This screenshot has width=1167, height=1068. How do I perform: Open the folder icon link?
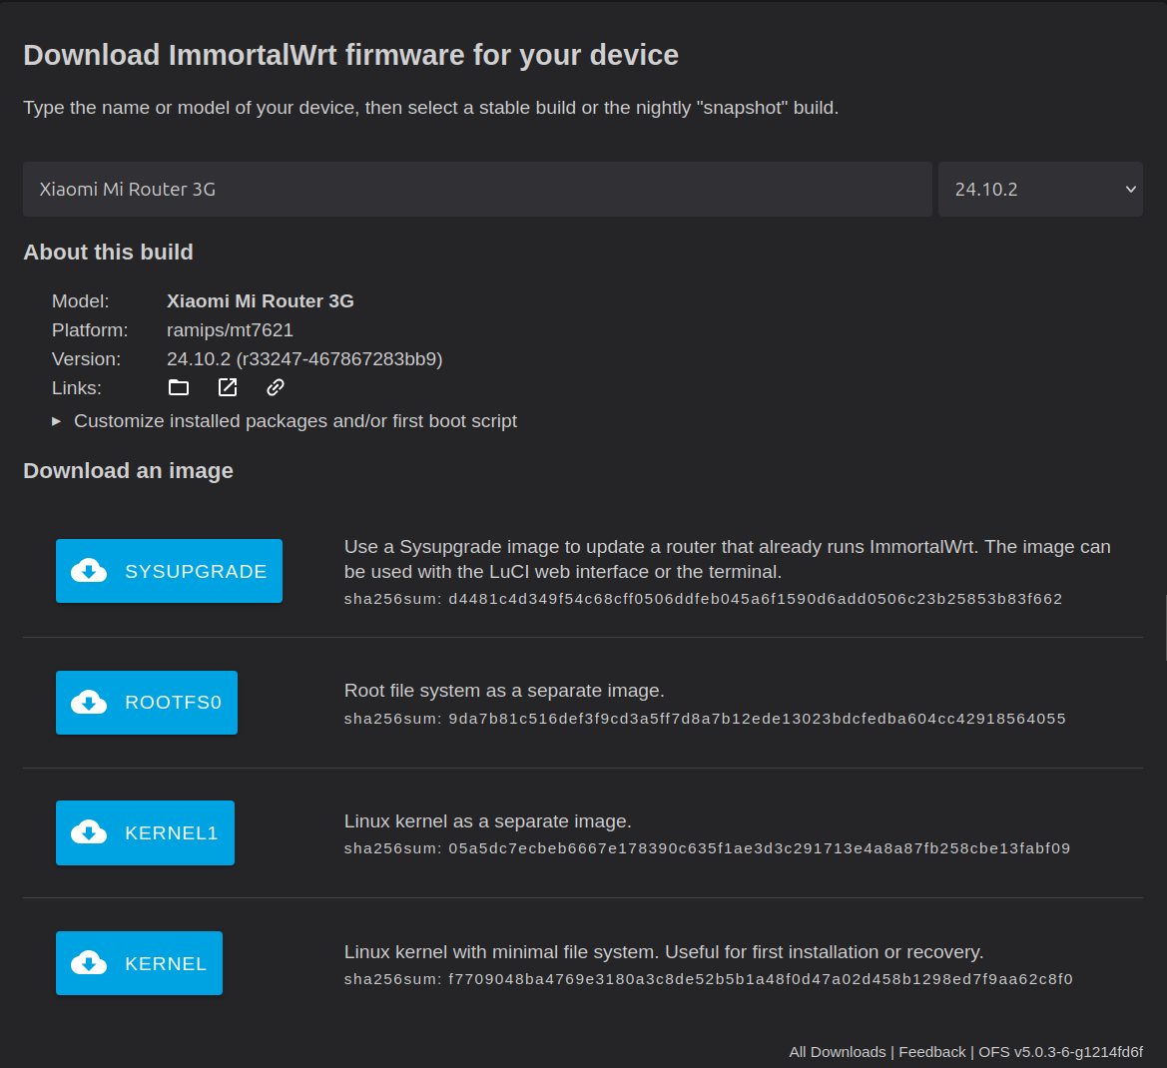click(179, 387)
